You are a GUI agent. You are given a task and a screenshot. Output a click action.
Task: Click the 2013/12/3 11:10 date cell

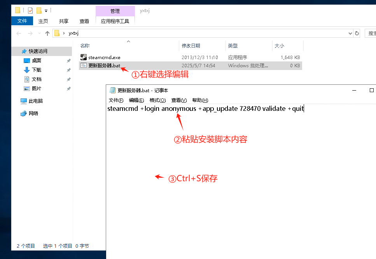200,57
